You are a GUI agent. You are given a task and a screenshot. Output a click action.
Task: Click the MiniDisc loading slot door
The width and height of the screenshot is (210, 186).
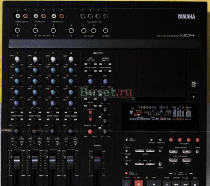162,74
